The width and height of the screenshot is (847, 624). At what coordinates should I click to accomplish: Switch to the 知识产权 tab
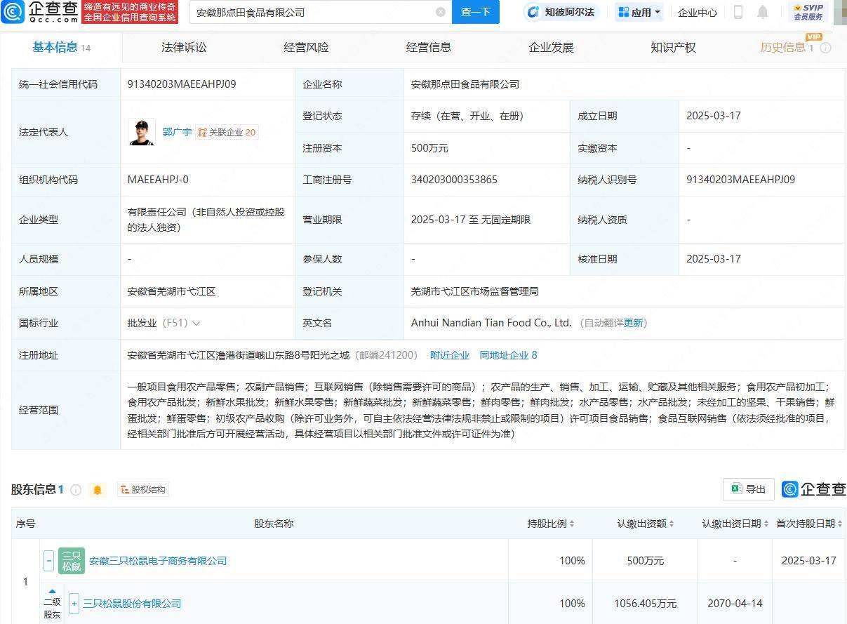(673, 47)
